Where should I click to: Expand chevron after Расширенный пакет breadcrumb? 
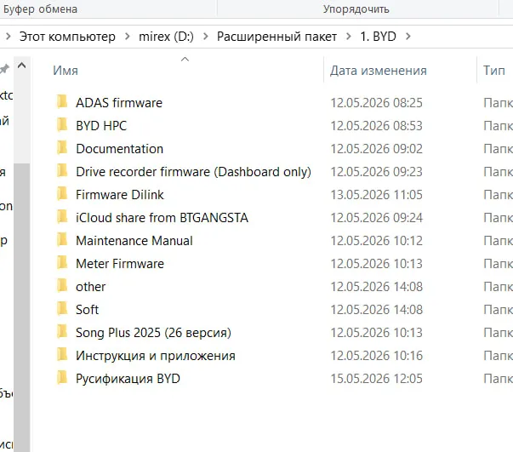[x=349, y=37]
